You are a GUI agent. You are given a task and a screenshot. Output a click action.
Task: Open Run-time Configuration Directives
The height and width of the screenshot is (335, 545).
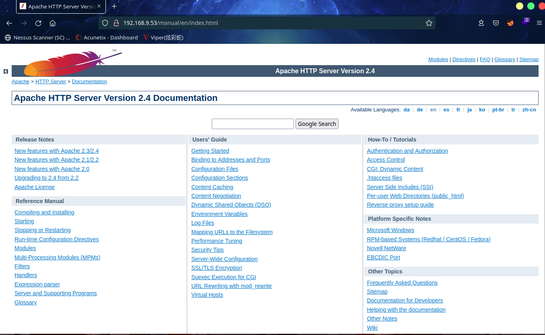pos(56,239)
